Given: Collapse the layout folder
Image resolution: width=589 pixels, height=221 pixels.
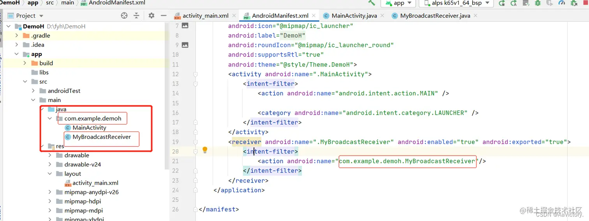Looking at the screenshot, I should click(x=50, y=174).
